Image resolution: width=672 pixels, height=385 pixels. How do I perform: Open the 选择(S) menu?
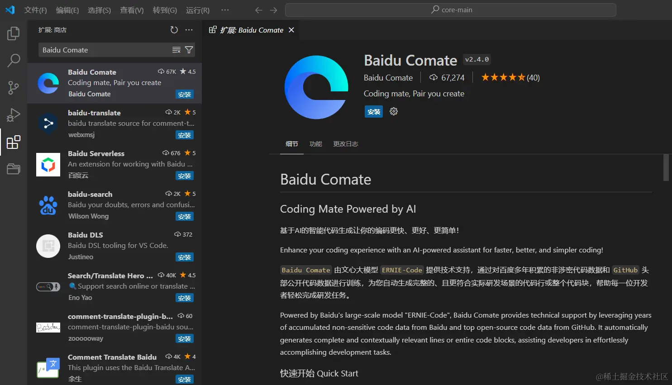(x=99, y=10)
